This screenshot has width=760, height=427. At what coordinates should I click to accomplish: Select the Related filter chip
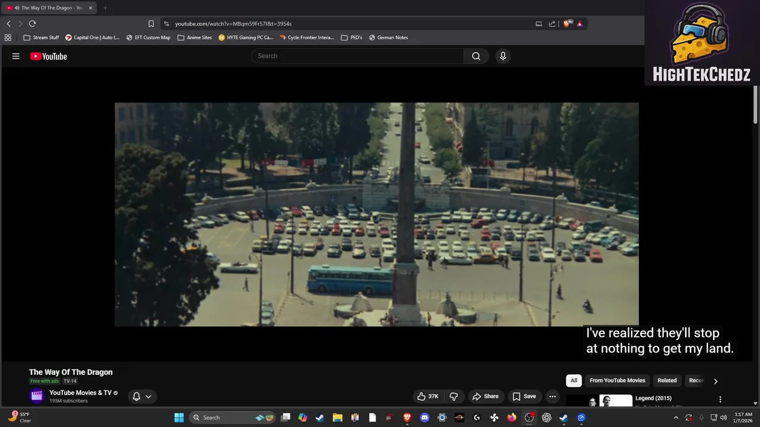pos(667,381)
